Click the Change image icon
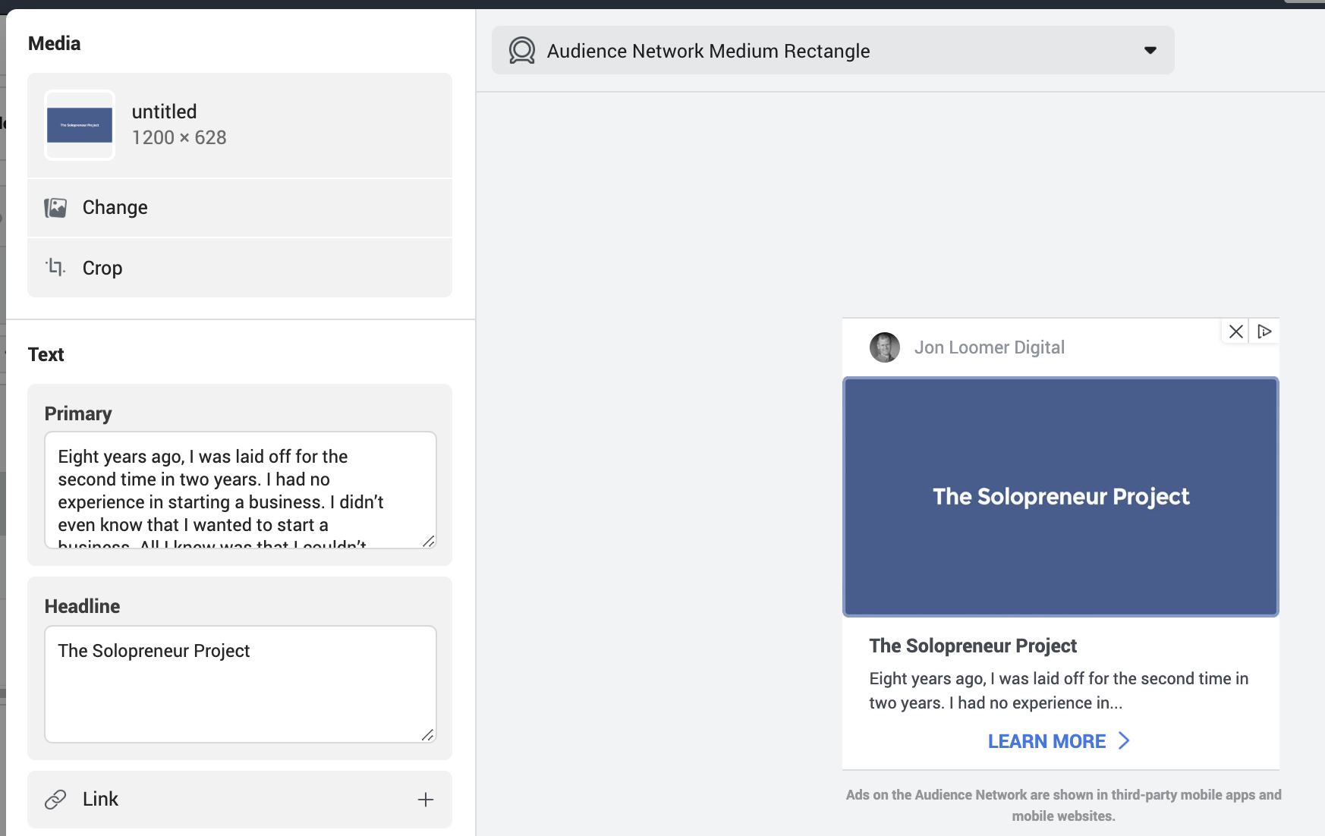Screen dimensions: 1325x836 click(55, 208)
